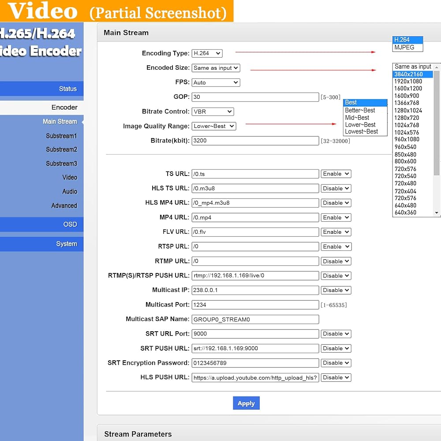Click the GOP input field

pyautogui.click(x=255, y=97)
